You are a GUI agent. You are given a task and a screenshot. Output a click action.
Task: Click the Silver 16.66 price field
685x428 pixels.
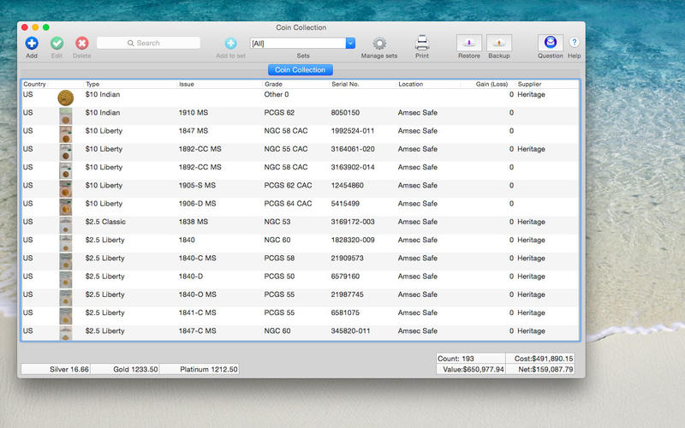click(x=56, y=369)
